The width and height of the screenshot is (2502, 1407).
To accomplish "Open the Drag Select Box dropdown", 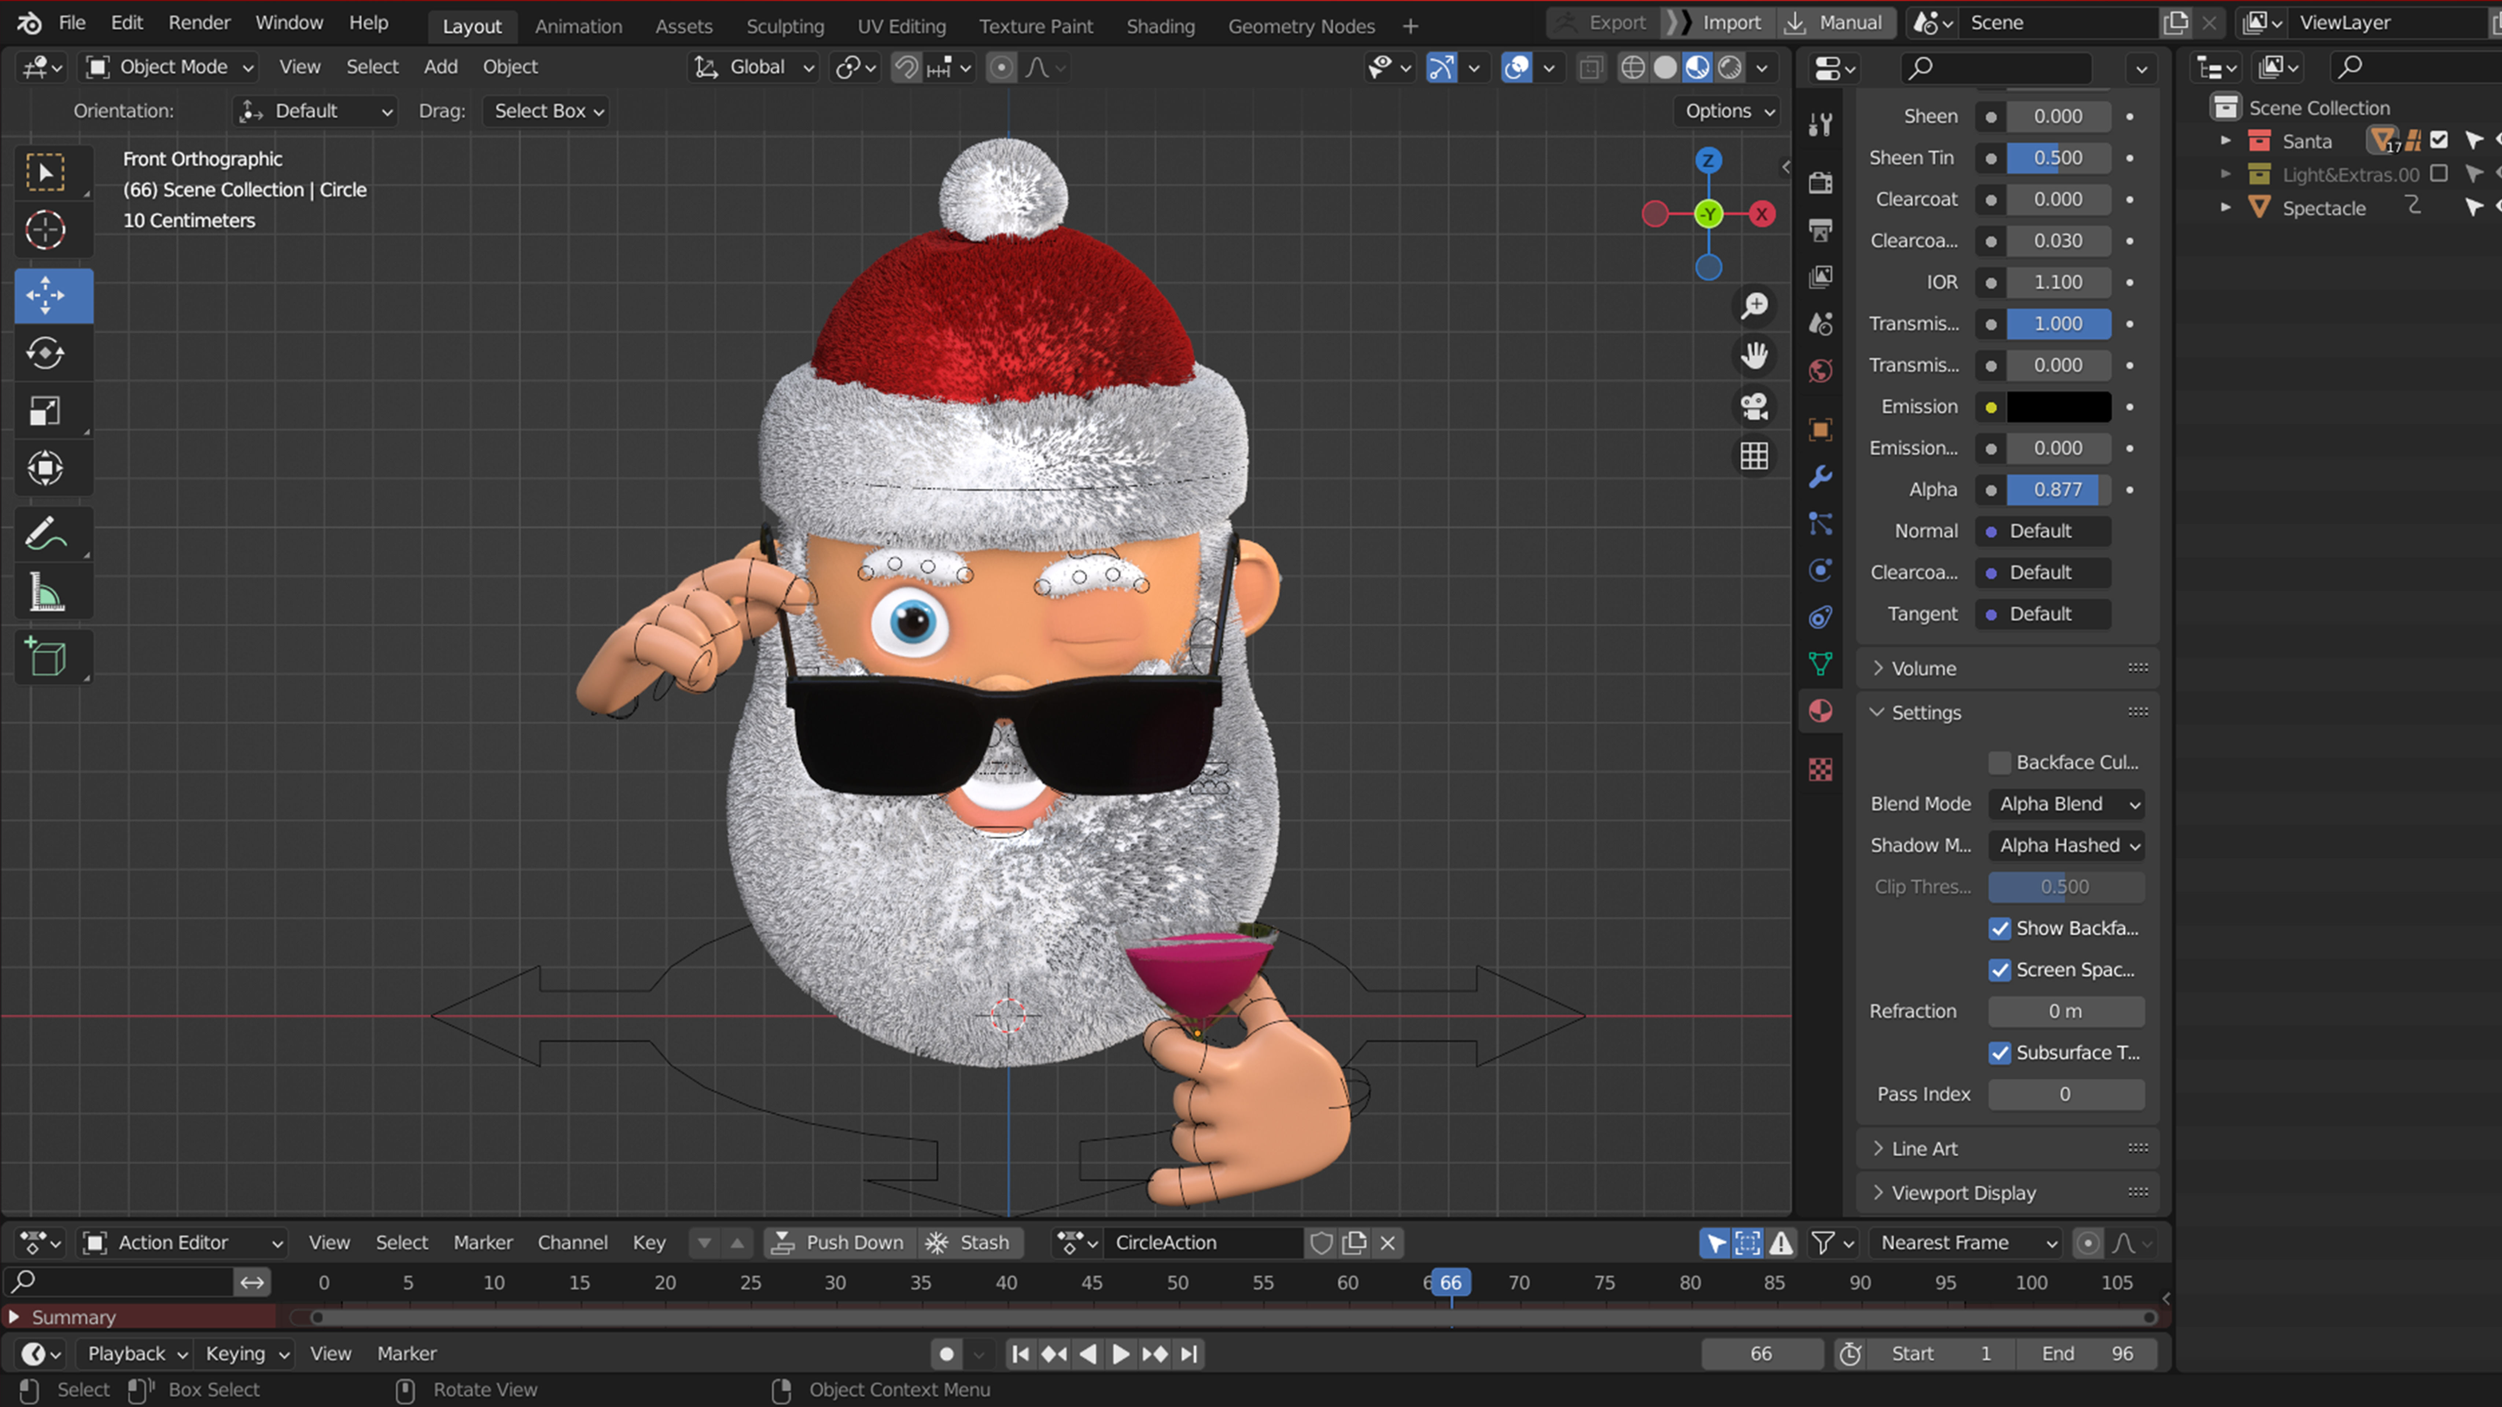I will coord(546,112).
